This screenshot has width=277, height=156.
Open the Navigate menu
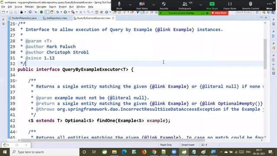coord(42,7)
